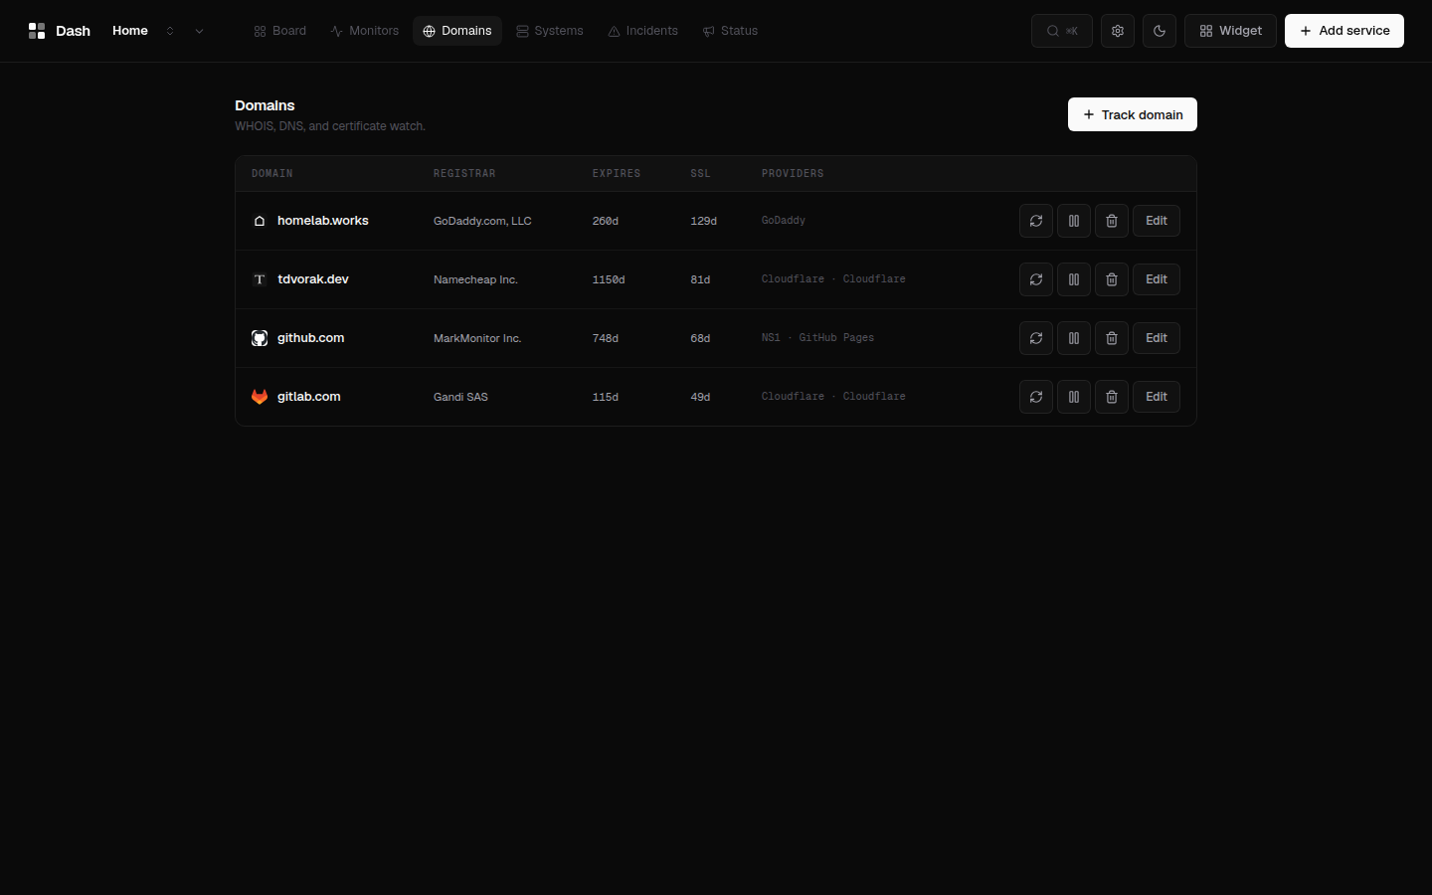Click the Track domain button
Viewport: 1432px width, 895px height.
[1133, 114]
